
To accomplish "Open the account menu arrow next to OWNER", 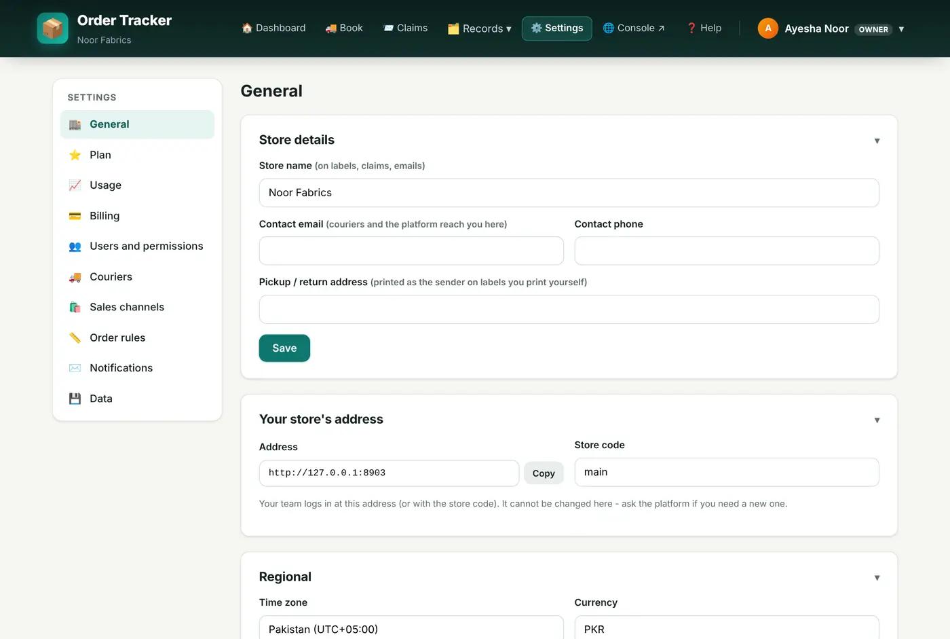I will pos(901,29).
